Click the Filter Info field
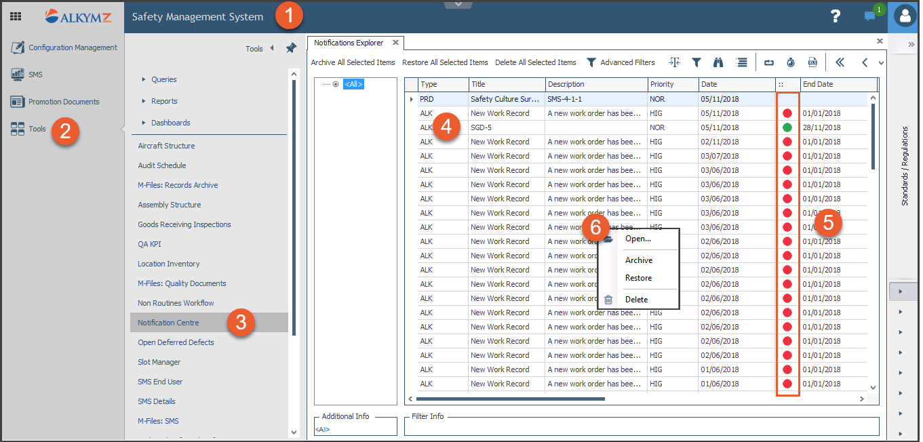The image size is (923, 442). (x=642, y=426)
